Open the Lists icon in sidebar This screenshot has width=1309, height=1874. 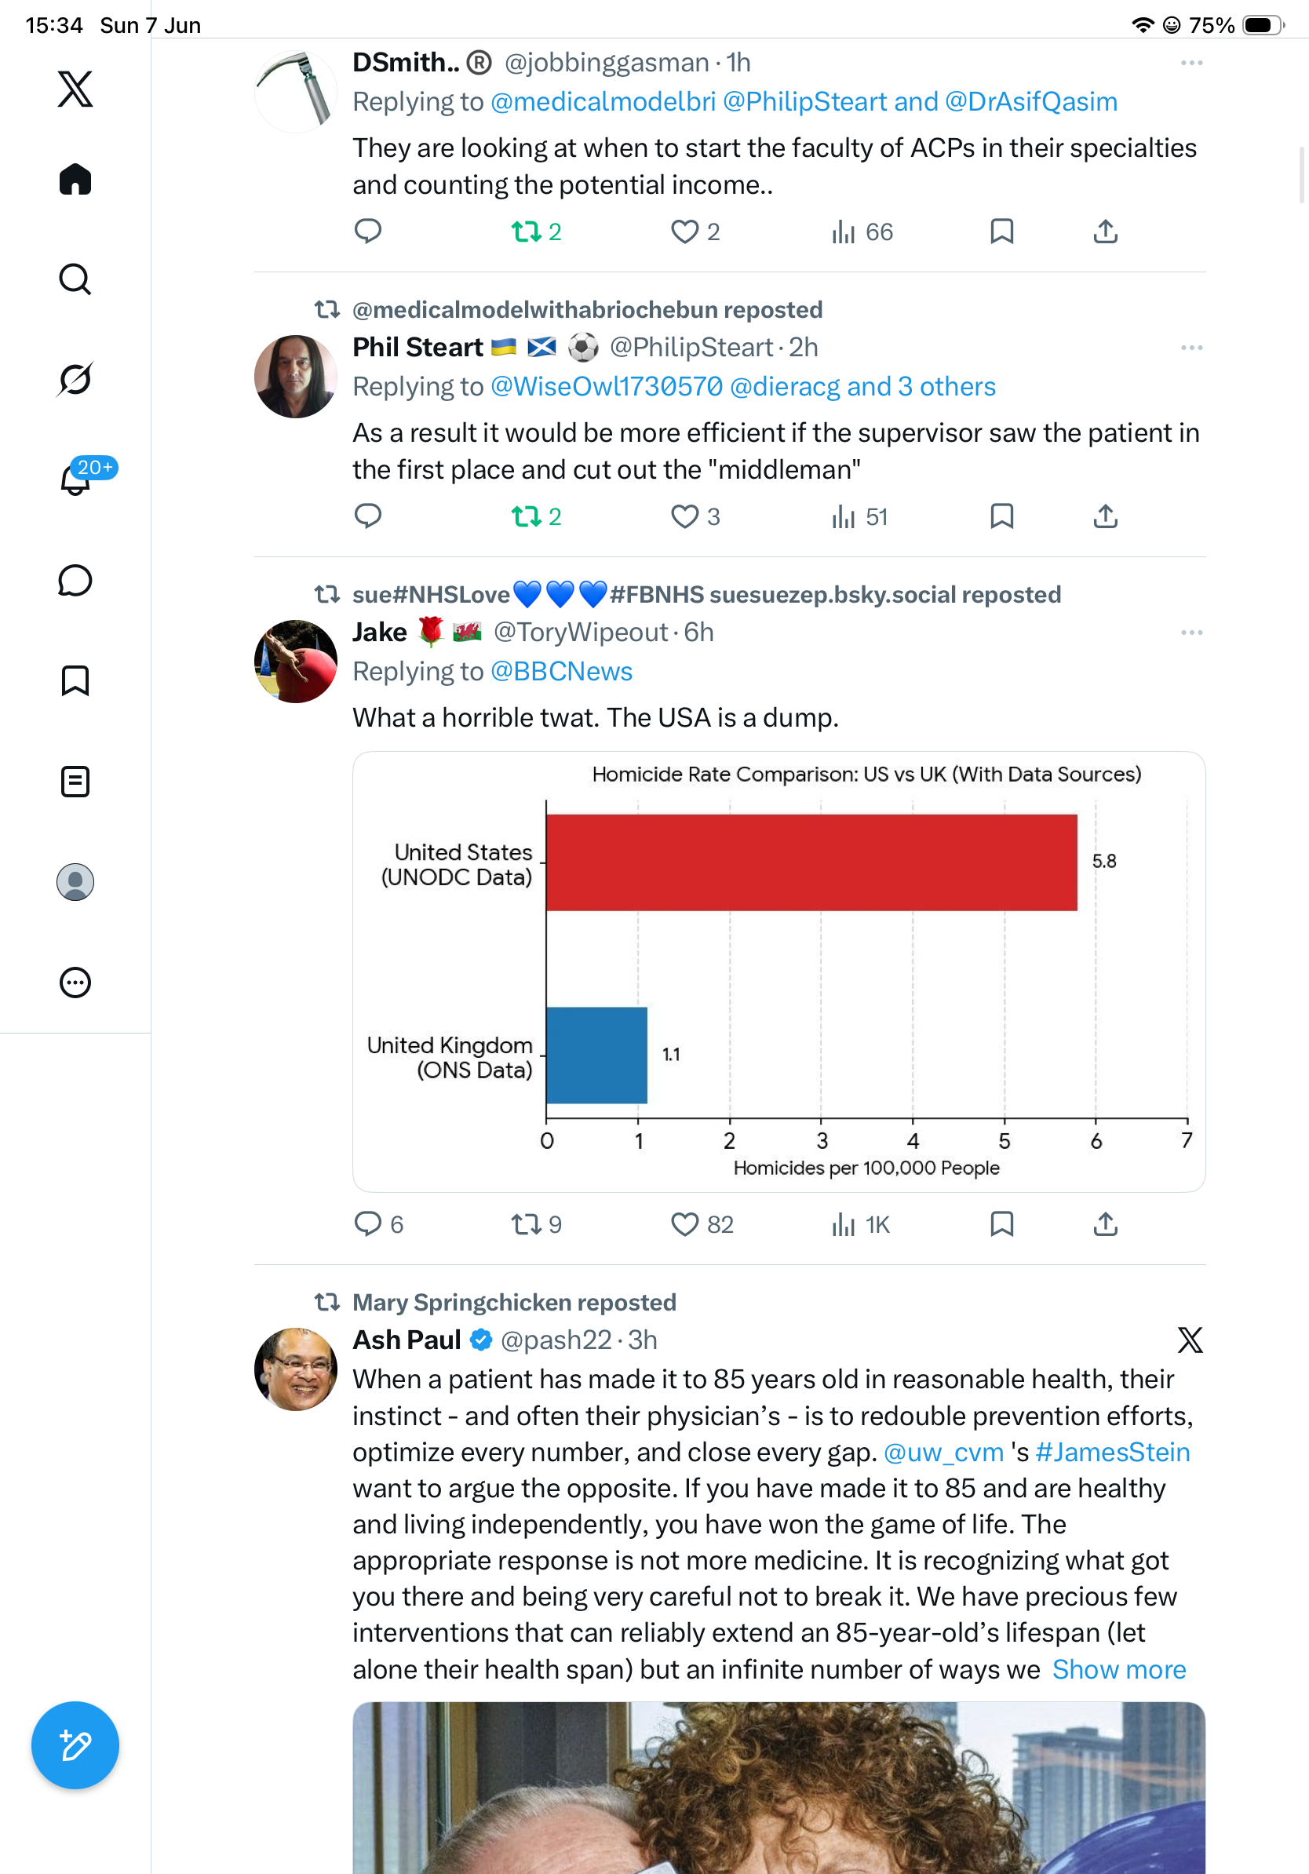point(75,781)
